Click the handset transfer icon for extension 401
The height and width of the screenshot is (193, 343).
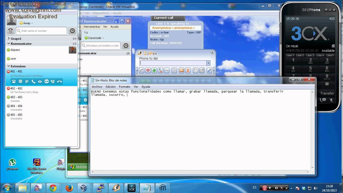(33, 81)
